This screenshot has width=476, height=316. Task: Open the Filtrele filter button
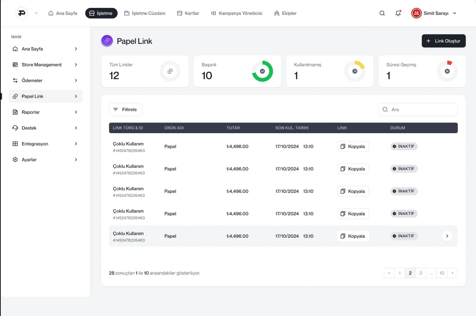pos(125,109)
